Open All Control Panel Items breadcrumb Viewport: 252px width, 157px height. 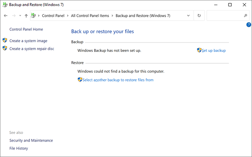(x=90, y=16)
